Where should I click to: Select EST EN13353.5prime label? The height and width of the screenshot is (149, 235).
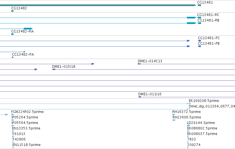[26, 128]
